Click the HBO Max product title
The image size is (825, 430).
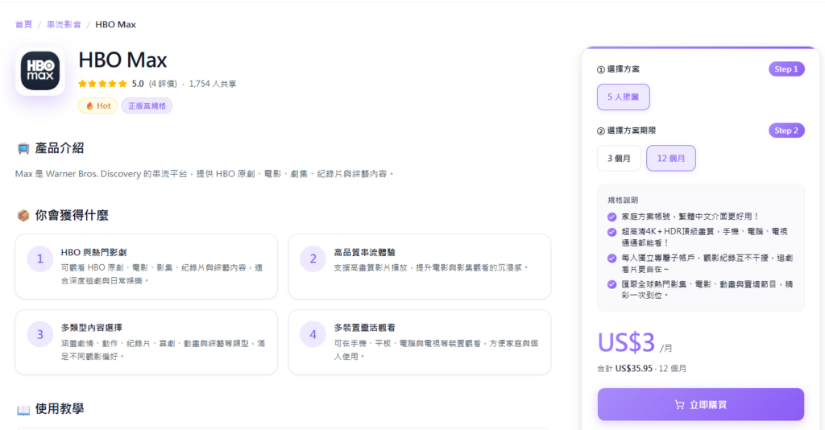coord(122,60)
